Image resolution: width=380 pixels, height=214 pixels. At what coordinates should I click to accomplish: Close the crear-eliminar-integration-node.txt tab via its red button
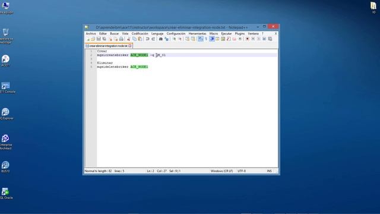pyautogui.click(x=130, y=46)
